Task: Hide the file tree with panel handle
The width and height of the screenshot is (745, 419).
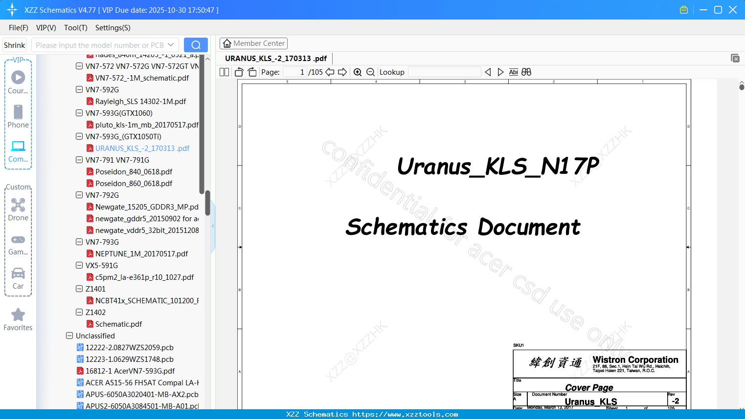Action: pos(213,226)
